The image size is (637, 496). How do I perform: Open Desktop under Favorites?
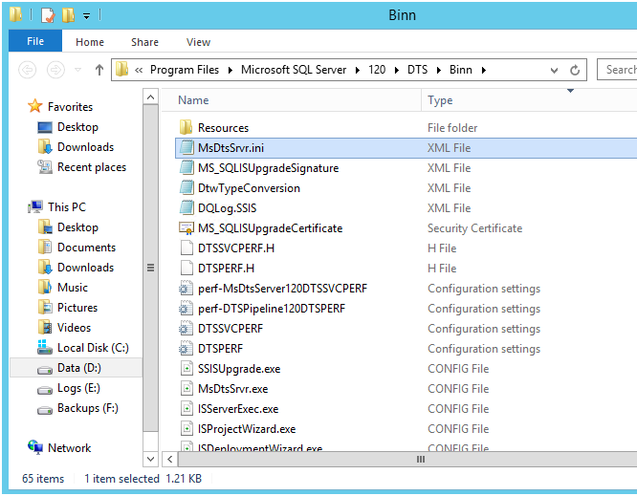77,127
